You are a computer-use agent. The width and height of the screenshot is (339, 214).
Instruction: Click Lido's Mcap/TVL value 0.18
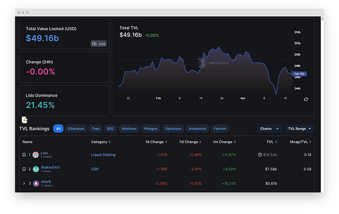[308, 155]
